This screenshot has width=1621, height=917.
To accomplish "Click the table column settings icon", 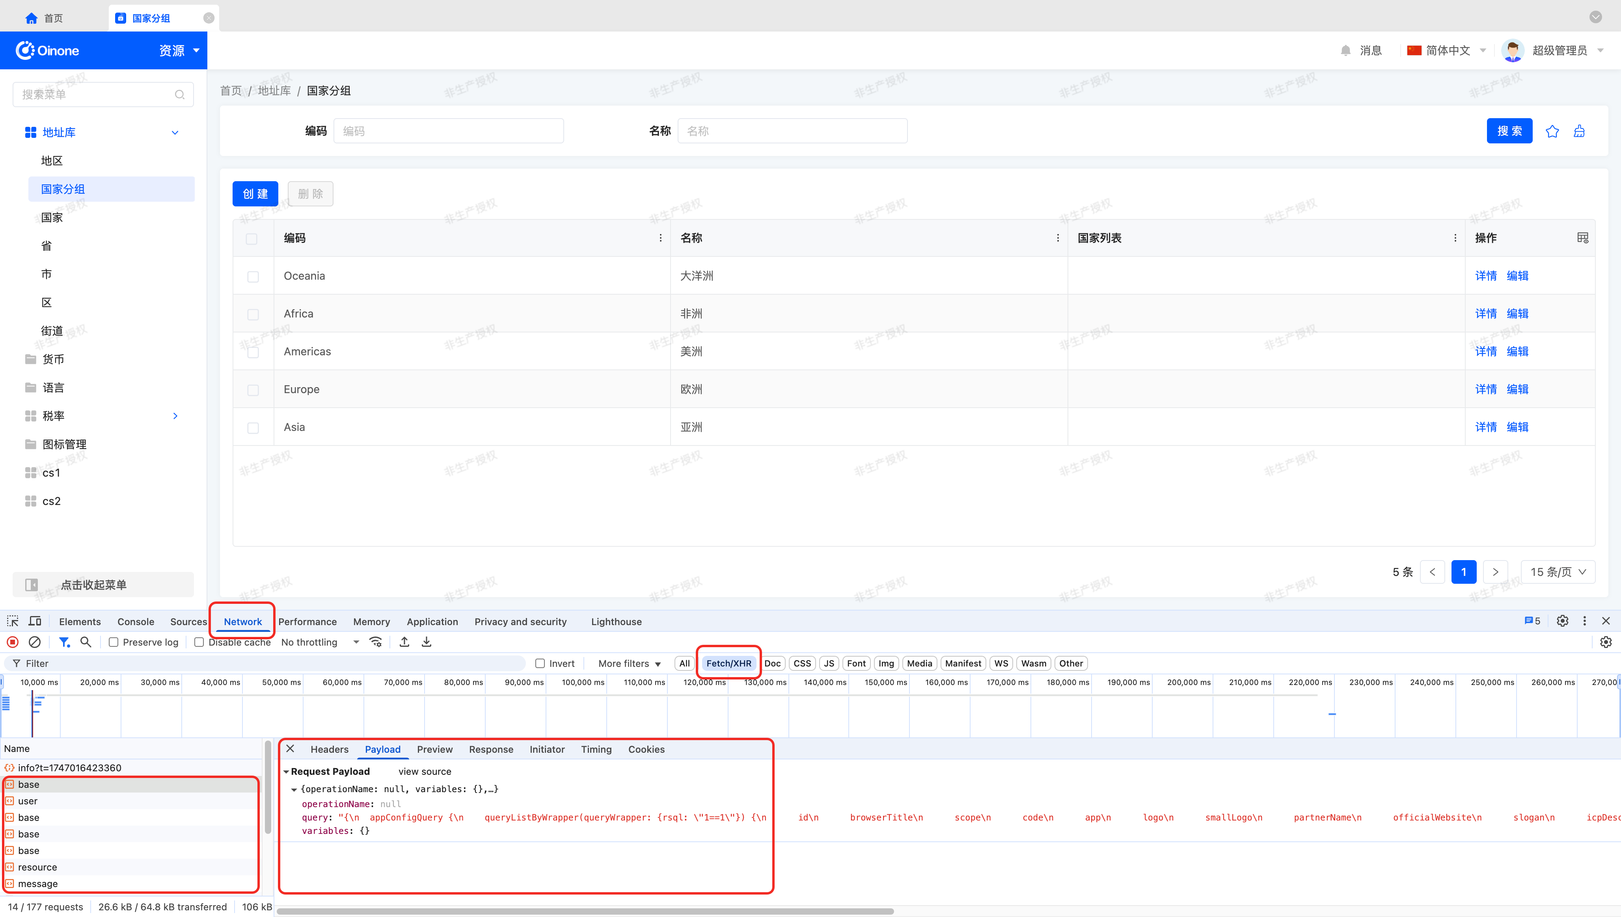I will point(1582,238).
